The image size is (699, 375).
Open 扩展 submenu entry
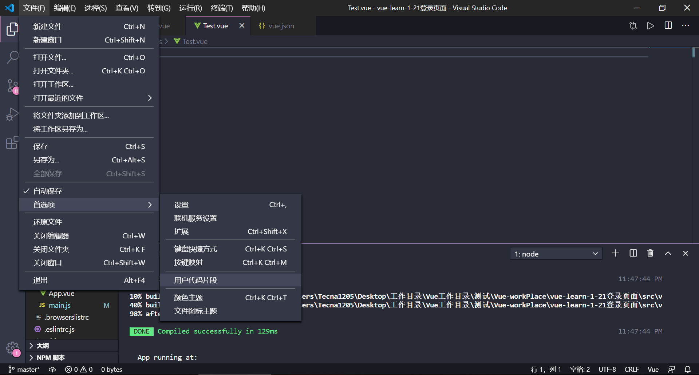(x=230, y=231)
